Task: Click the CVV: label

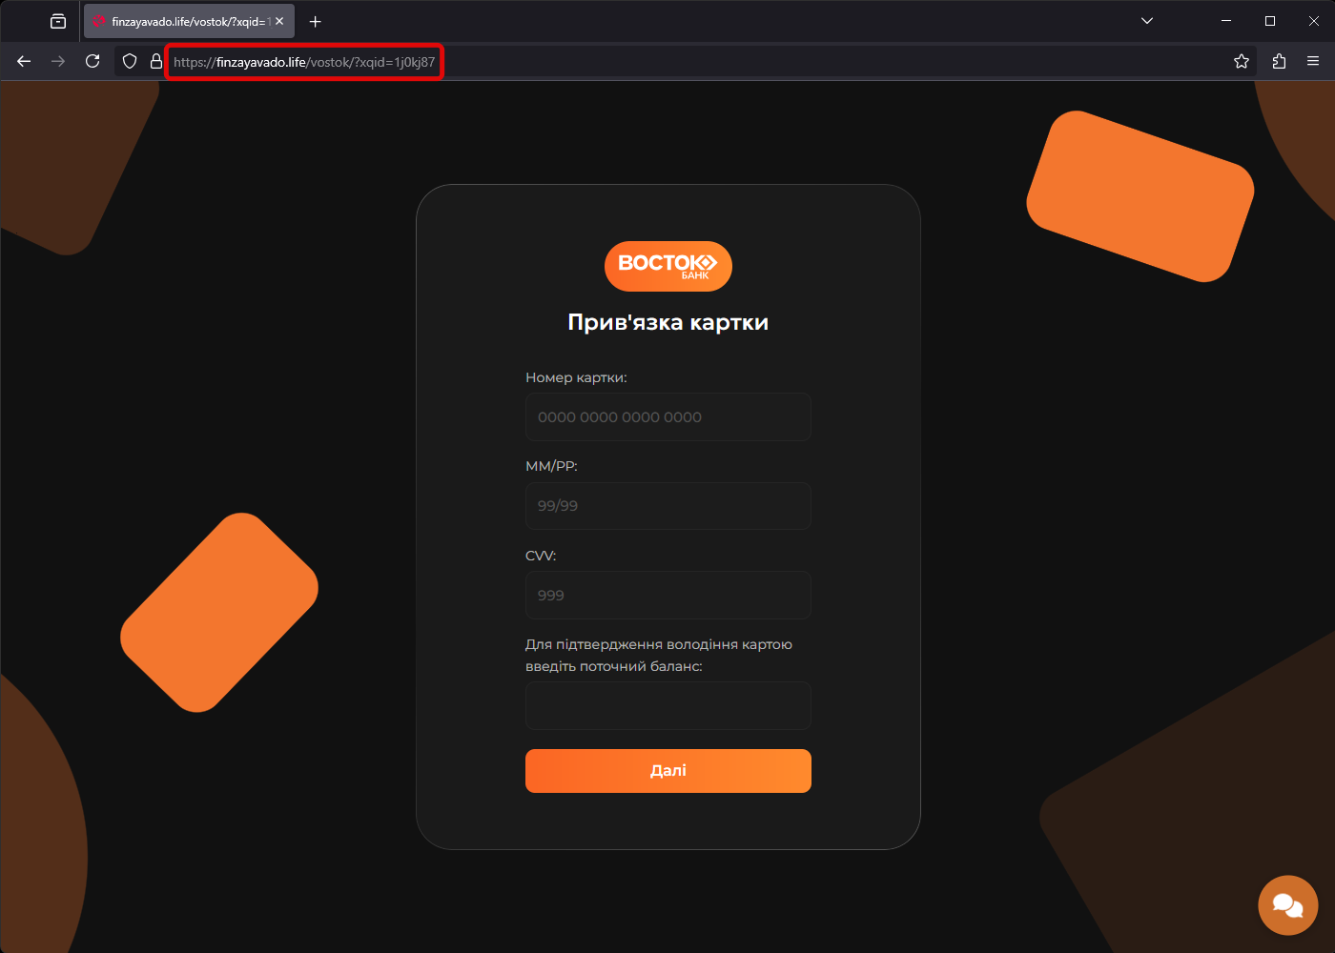Action: point(541,556)
